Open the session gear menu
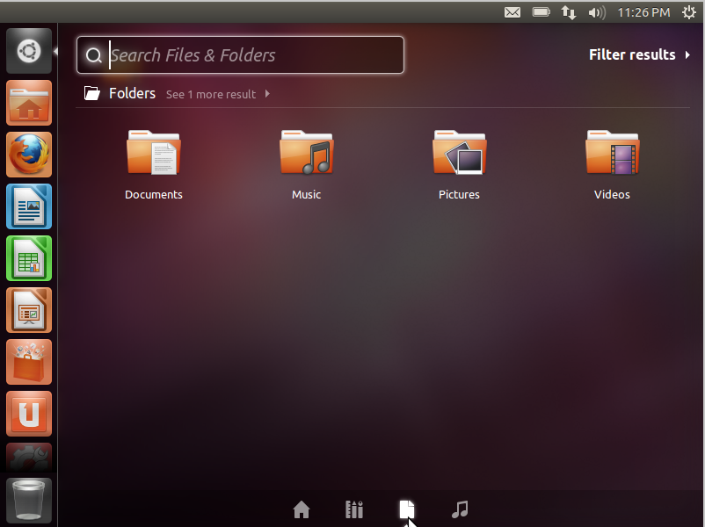 [688, 12]
